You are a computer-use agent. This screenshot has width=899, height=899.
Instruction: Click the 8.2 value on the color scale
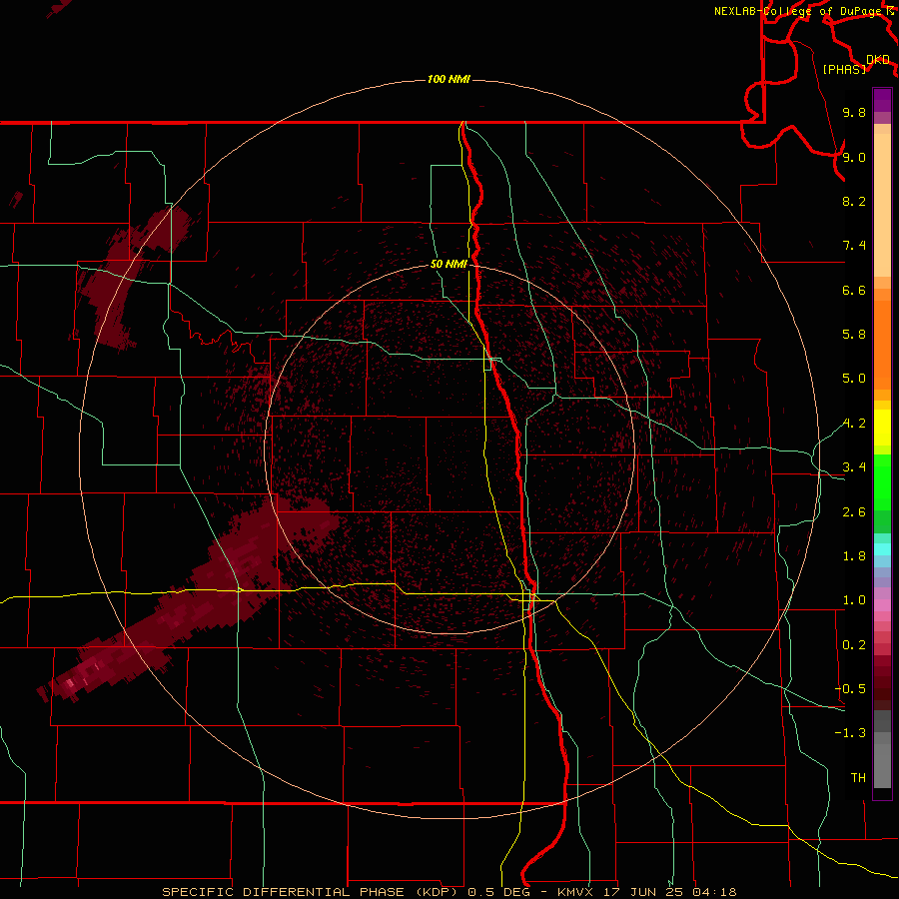[854, 201]
